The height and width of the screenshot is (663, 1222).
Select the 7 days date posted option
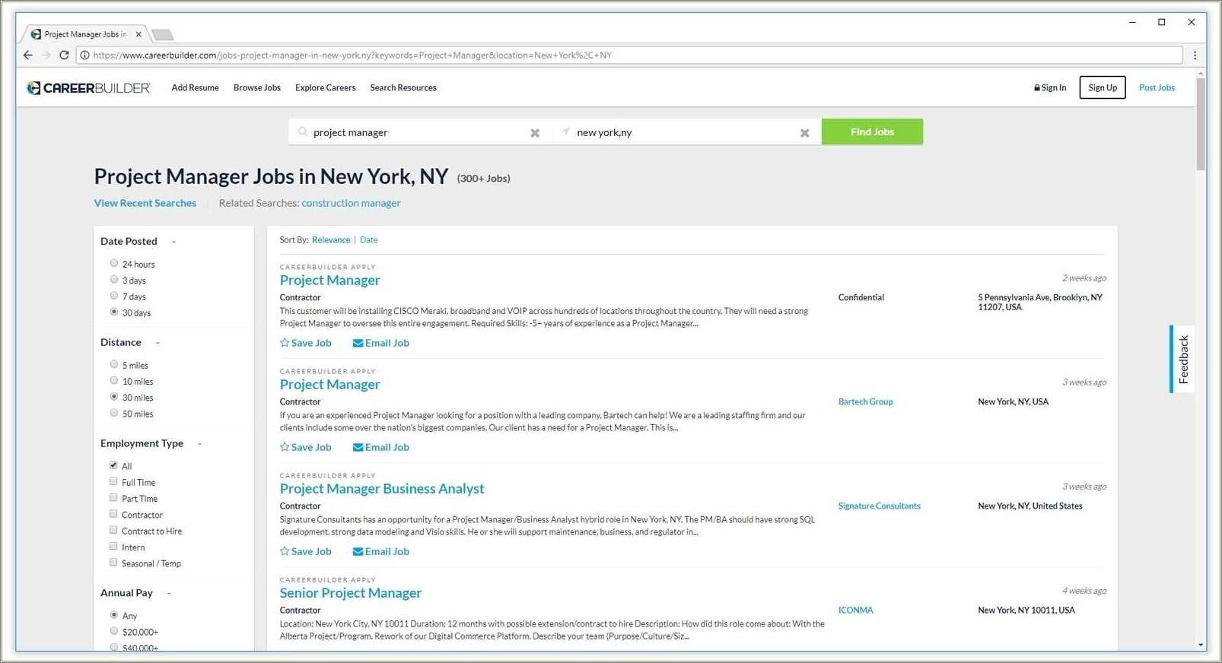[x=114, y=295]
